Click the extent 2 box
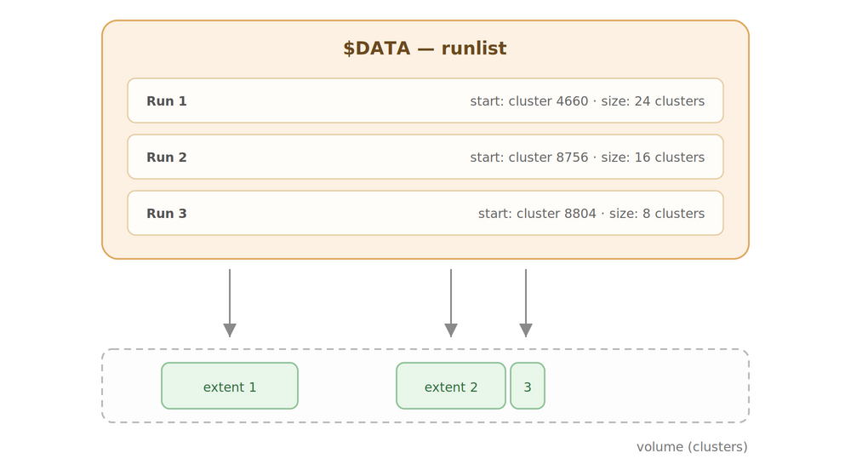Image resolution: width=851 pixels, height=476 pixels. [451, 386]
